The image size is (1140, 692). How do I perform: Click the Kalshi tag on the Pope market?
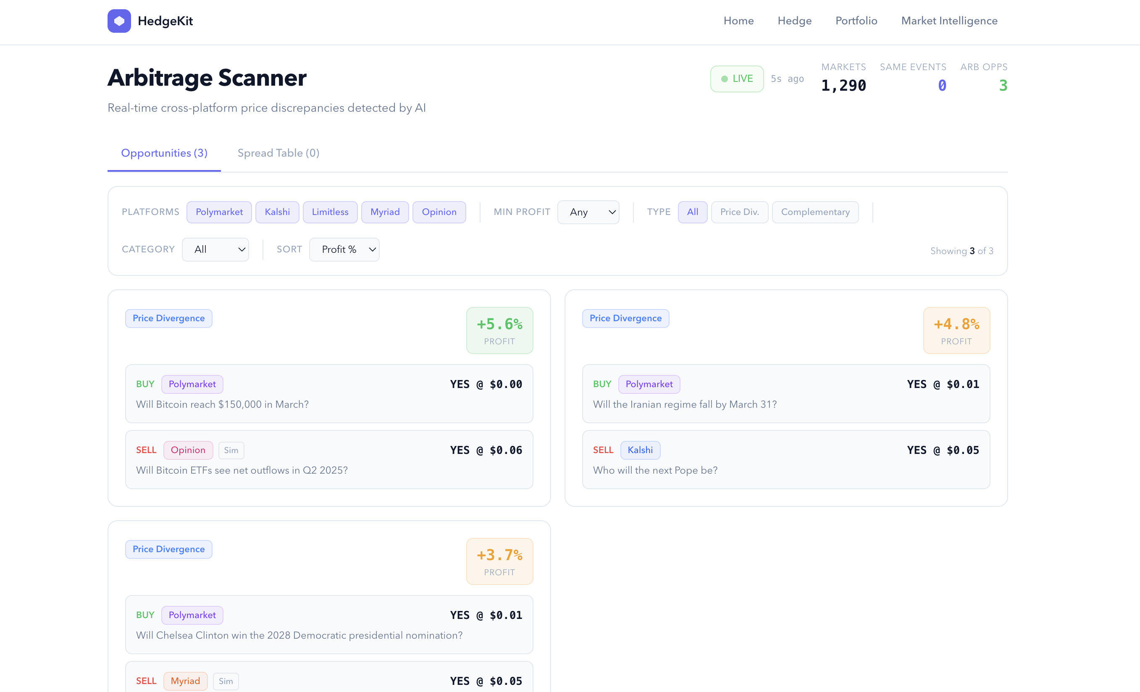click(640, 450)
